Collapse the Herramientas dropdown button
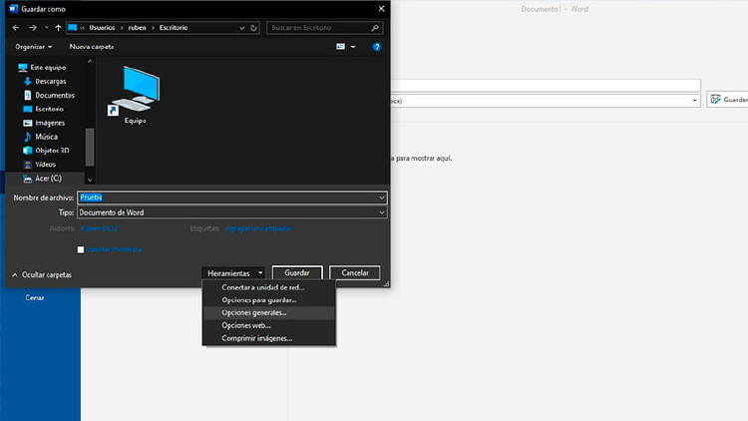 [x=234, y=273]
